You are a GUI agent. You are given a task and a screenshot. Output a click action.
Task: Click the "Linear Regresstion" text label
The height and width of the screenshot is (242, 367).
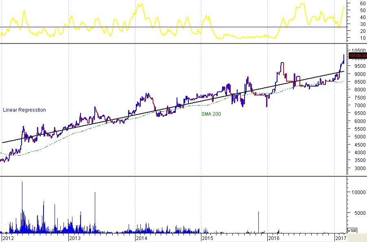pyautogui.click(x=24, y=110)
